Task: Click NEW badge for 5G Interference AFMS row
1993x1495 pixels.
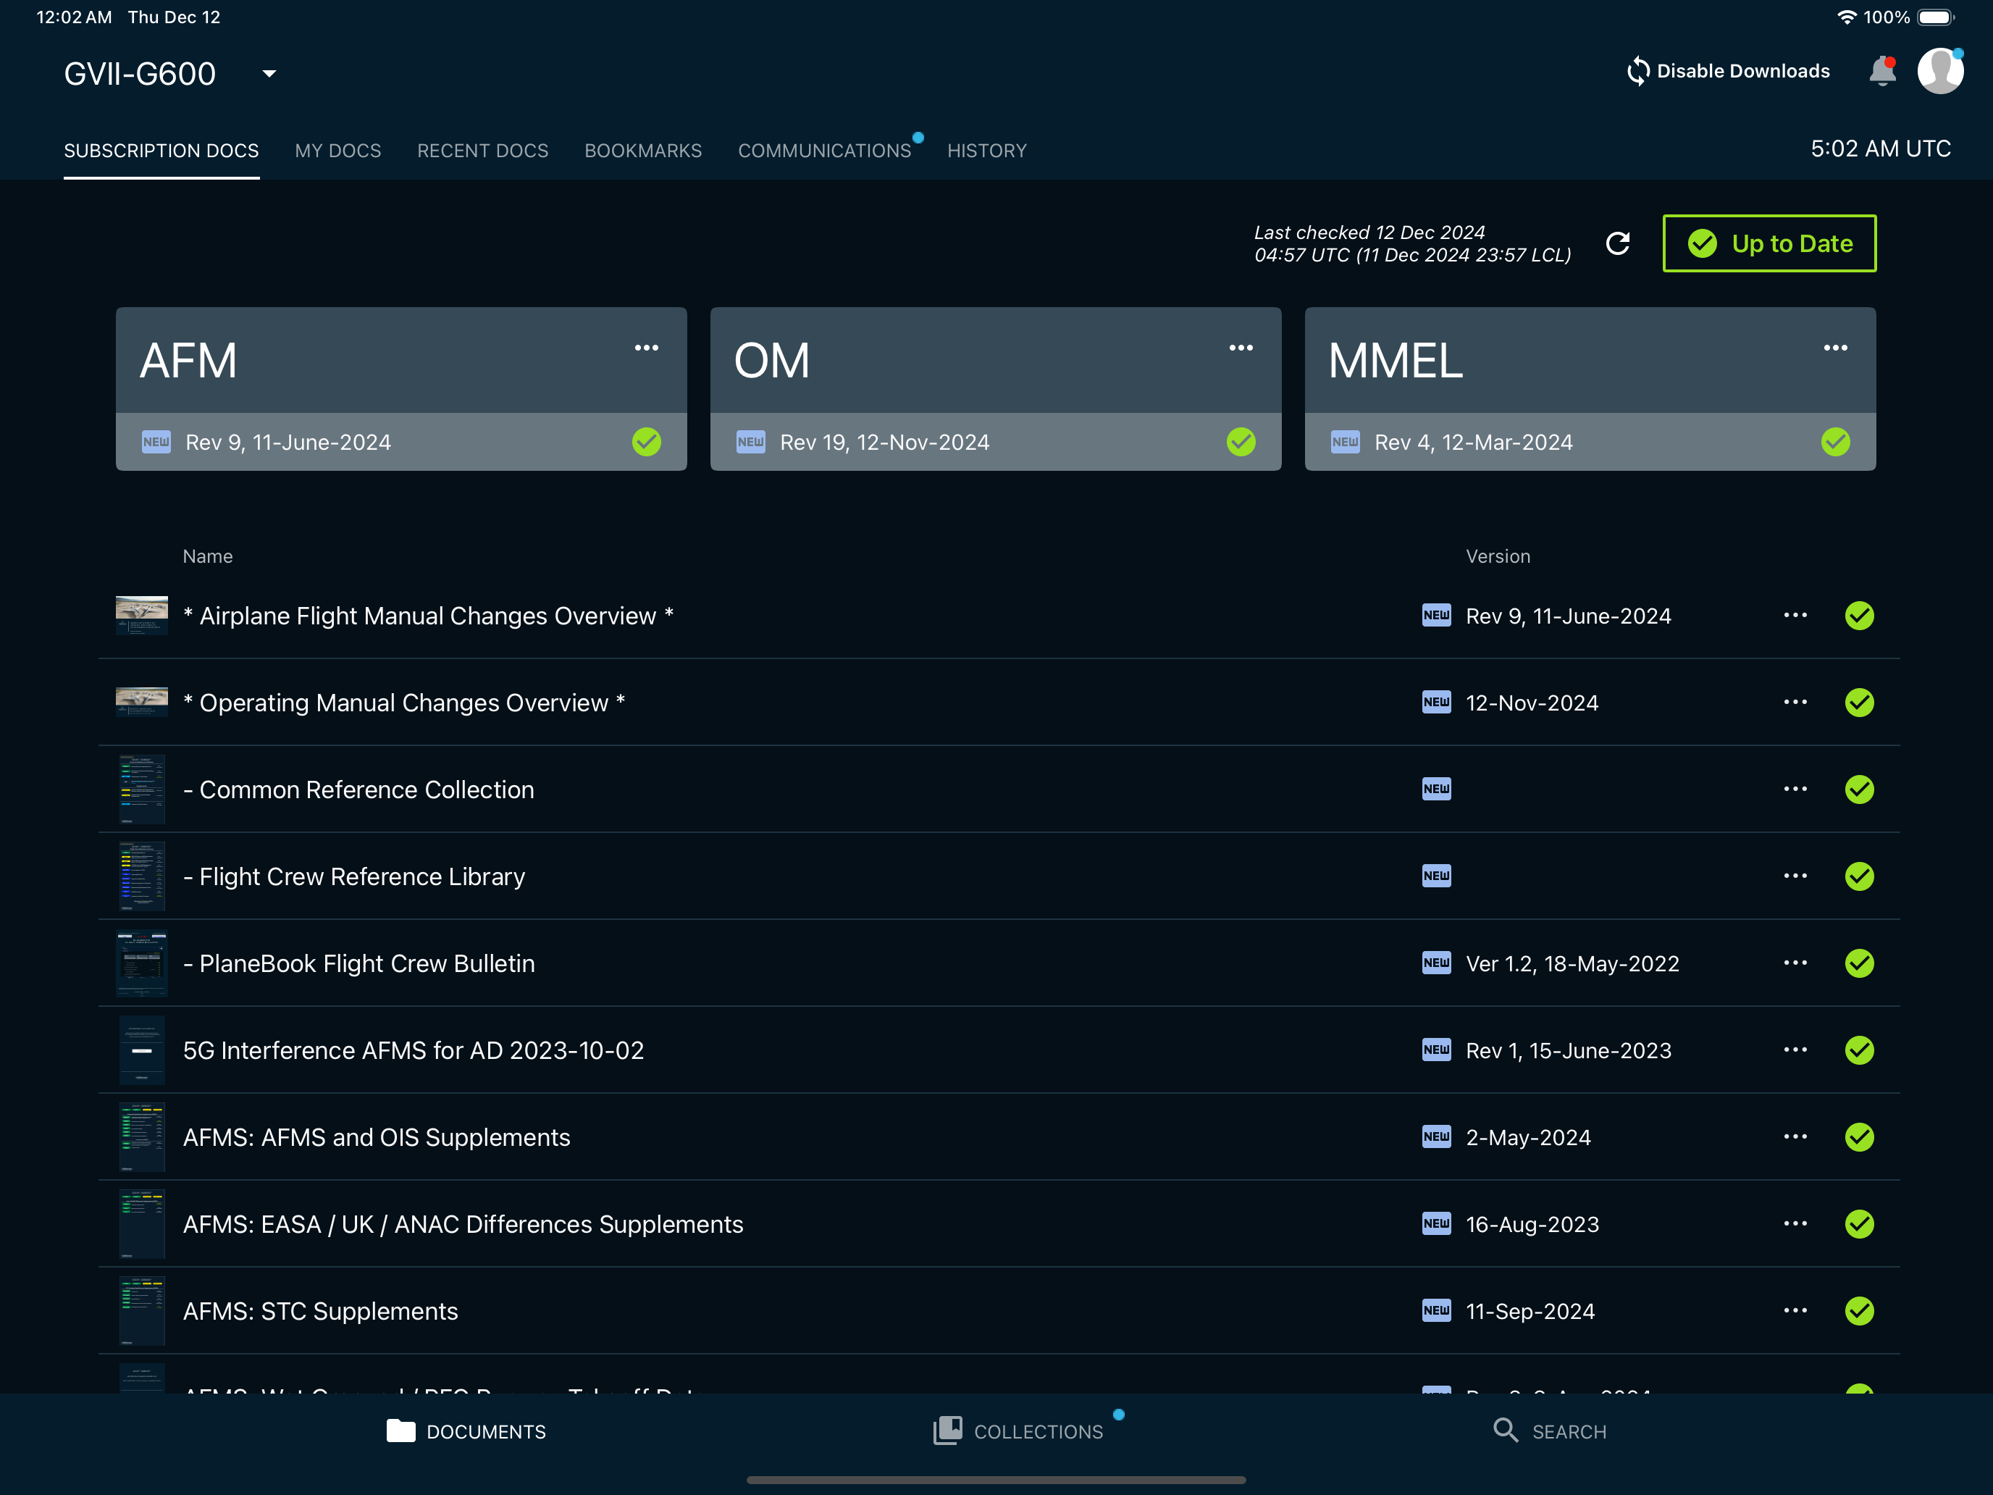Action: coord(1436,1050)
